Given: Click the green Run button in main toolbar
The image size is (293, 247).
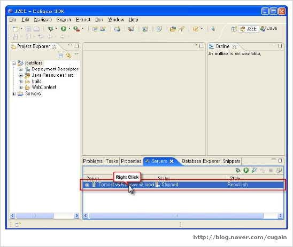Looking at the screenshot, I should pyautogui.click(x=64, y=29).
